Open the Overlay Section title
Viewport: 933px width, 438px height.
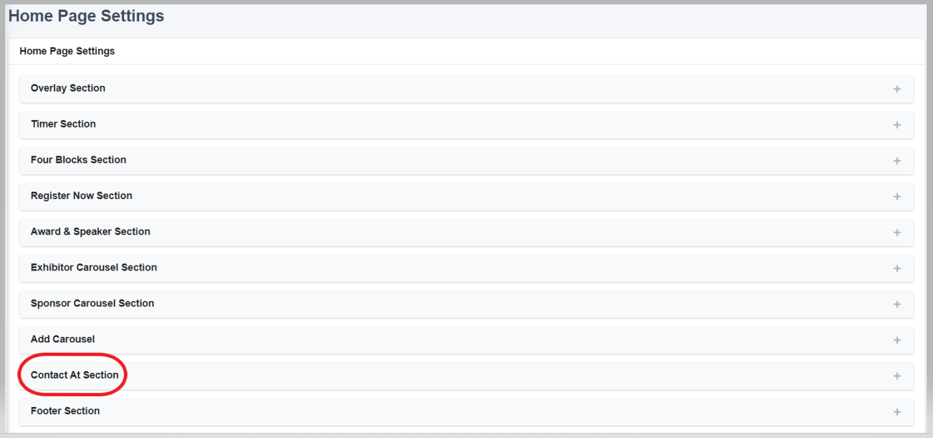click(x=68, y=88)
